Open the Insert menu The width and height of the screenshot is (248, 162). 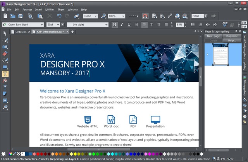[x=39, y=10]
